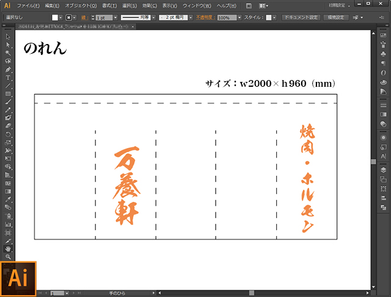391x297 pixels.
Task: Select the Shape Builder tool
Action: pos(8,167)
